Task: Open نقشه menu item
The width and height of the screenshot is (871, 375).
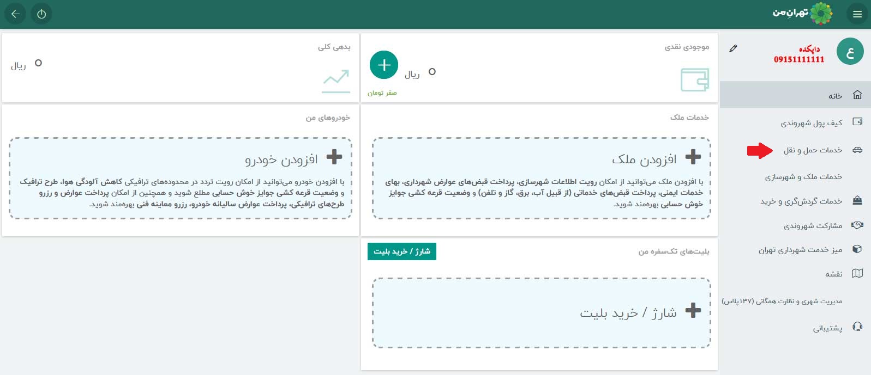Action: [795, 274]
